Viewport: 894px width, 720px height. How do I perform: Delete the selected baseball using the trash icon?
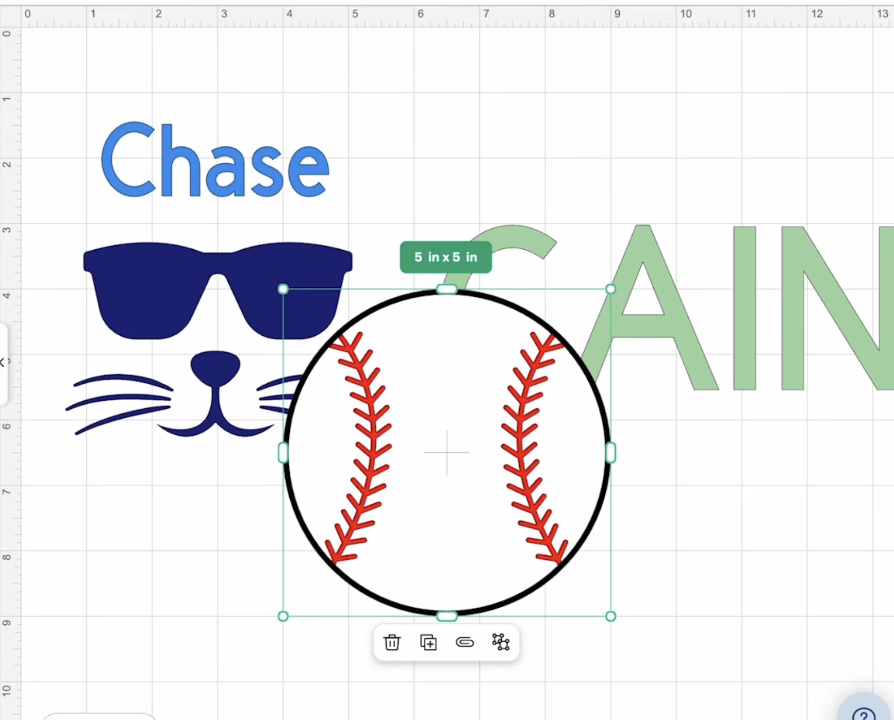392,642
